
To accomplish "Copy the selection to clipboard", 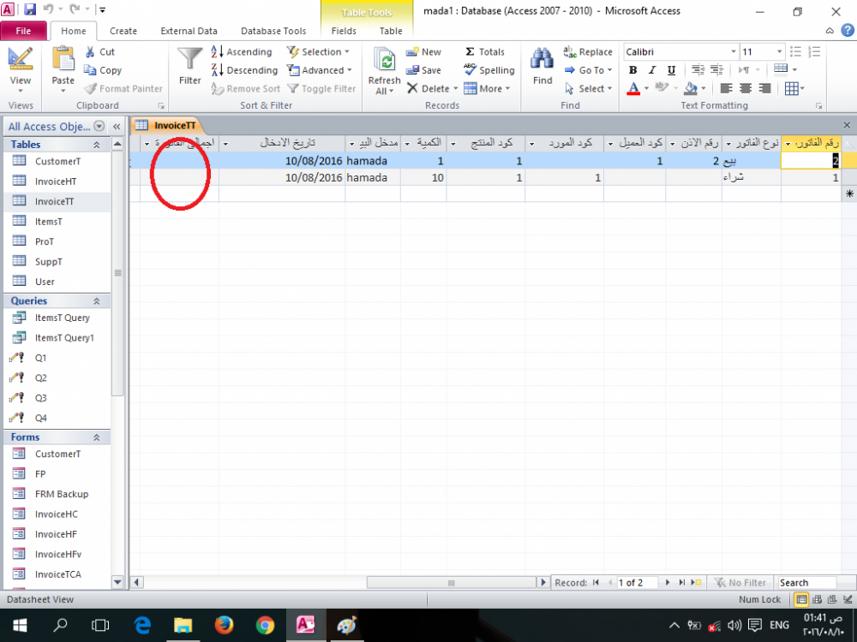I will 103,70.
